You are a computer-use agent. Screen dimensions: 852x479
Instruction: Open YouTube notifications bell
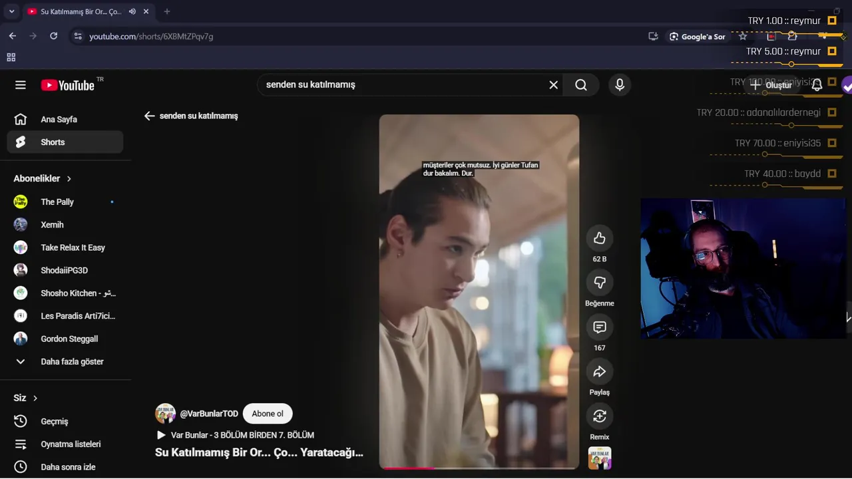point(817,84)
